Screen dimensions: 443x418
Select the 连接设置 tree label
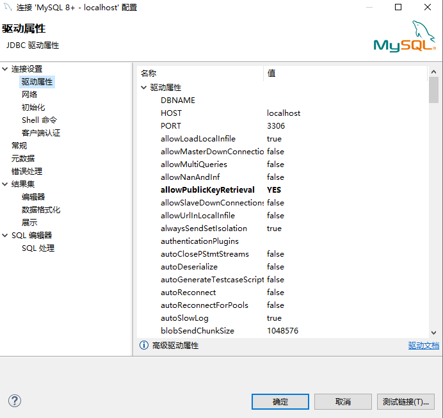pyautogui.click(x=27, y=69)
